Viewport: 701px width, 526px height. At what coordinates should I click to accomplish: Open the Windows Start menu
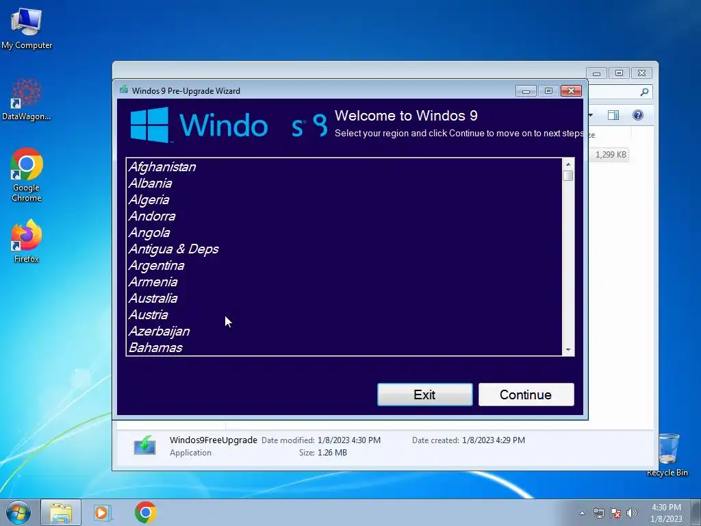(x=18, y=512)
